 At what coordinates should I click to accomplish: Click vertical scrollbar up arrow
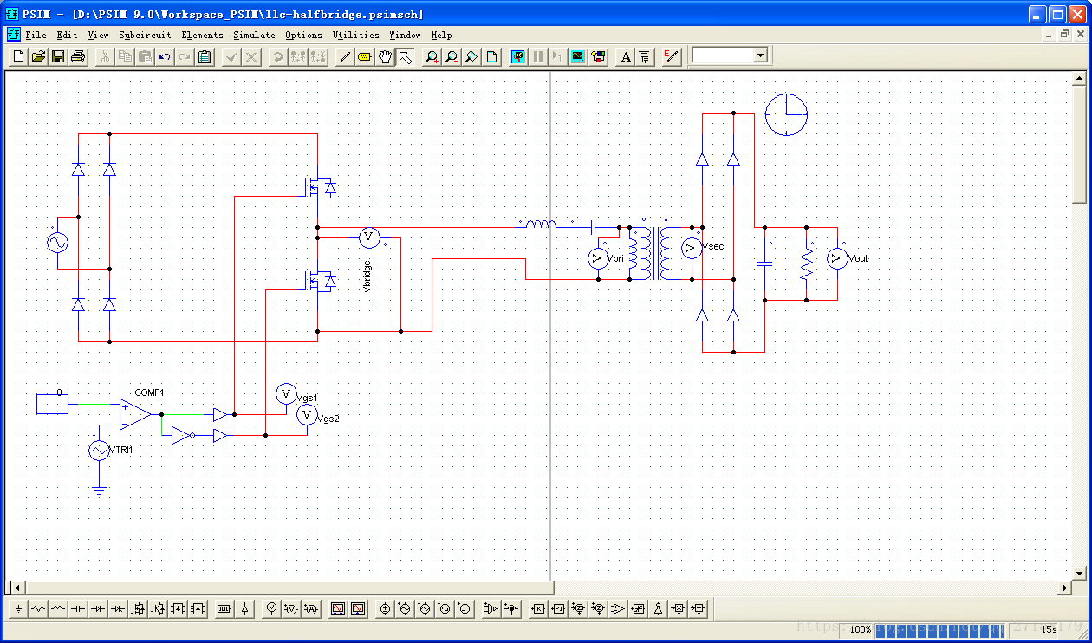click(x=1079, y=79)
